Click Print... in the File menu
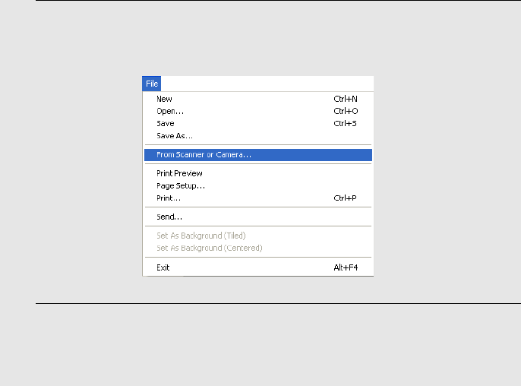The height and width of the screenshot is (386, 521). [x=168, y=198]
